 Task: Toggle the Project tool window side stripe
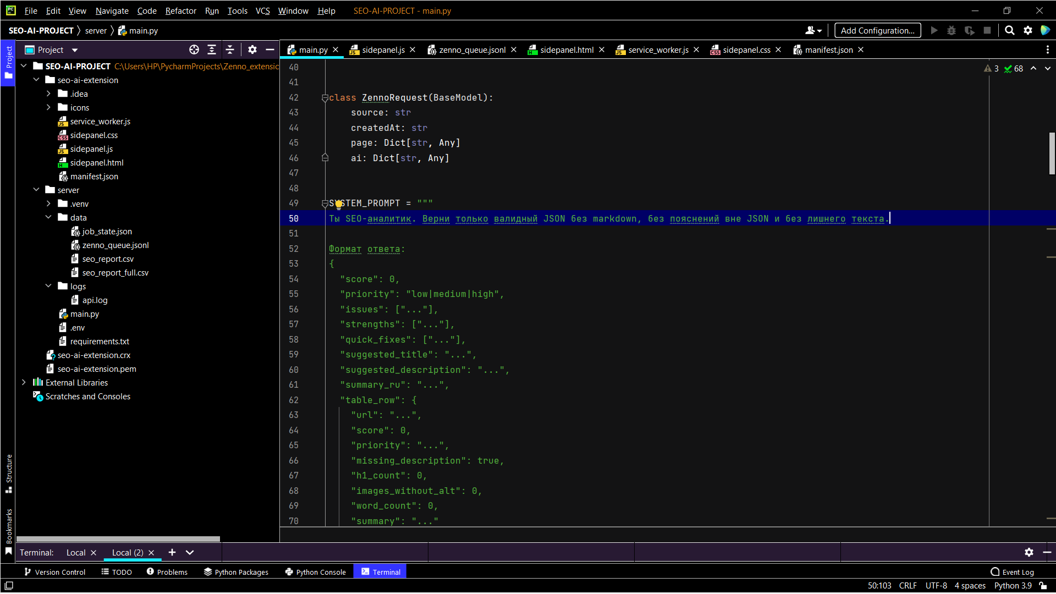pos(8,62)
